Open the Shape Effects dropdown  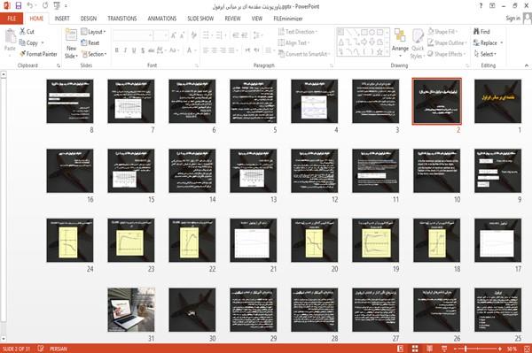(447, 54)
